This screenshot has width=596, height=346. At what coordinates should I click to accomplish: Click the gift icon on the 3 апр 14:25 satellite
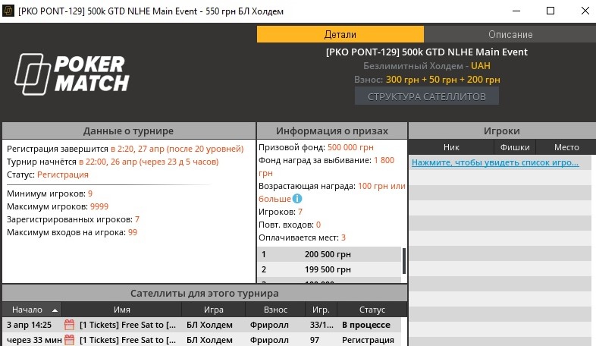click(69, 325)
